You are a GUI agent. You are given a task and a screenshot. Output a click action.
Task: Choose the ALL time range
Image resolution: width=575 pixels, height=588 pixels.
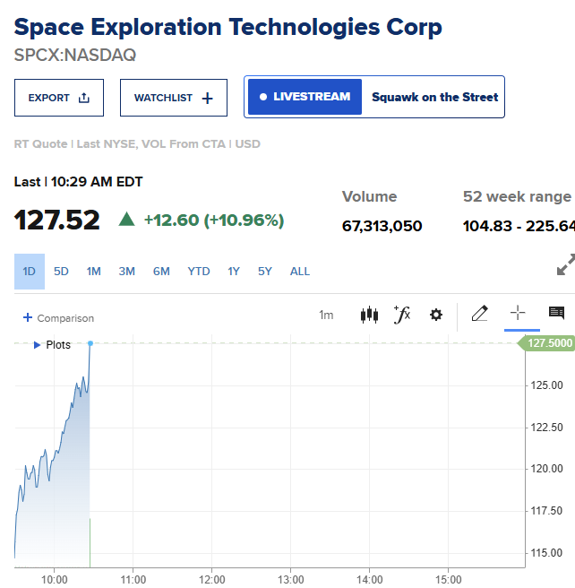300,271
